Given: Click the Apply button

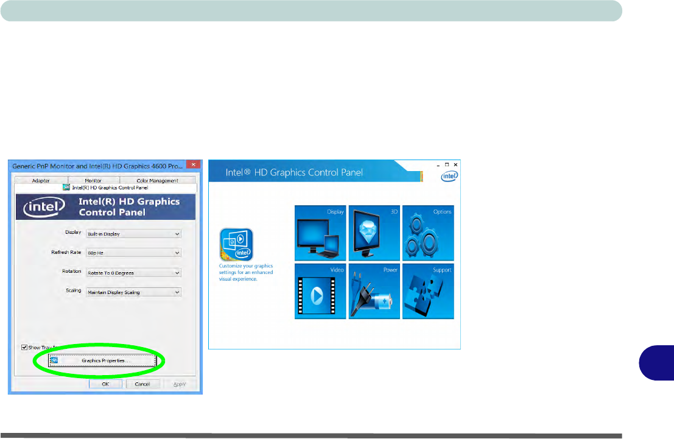Looking at the screenshot, I should [x=180, y=384].
